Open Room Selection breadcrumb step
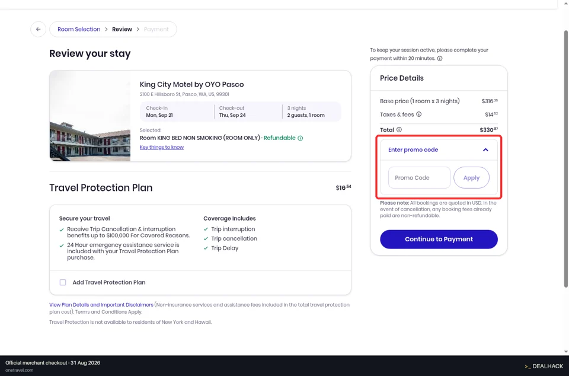569x376 pixels. pyautogui.click(x=79, y=30)
